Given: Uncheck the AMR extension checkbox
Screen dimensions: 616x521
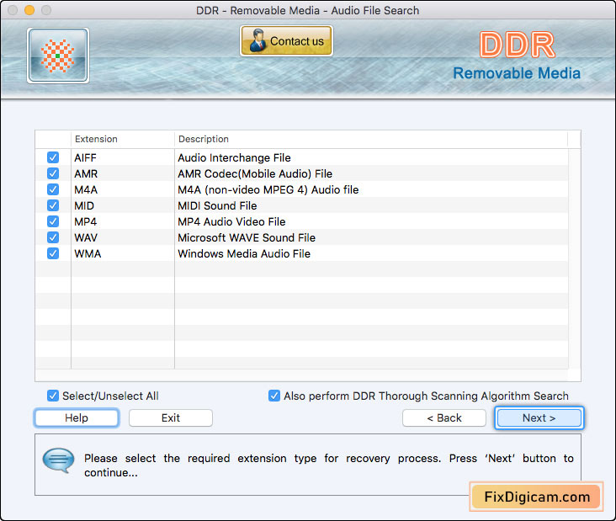Looking at the screenshot, I should click(53, 173).
